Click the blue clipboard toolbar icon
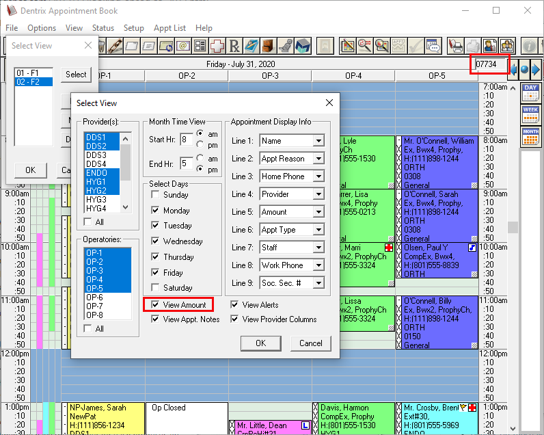The image size is (544, 435). click(x=251, y=46)
